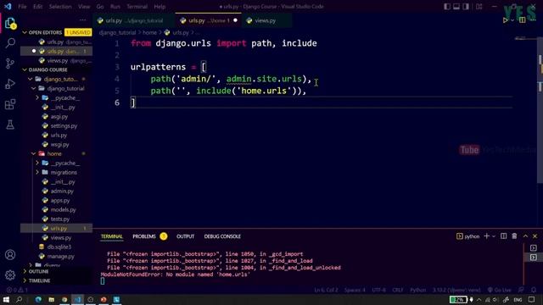Click the Ln 6, Col 2 status bar indicator
The width and height of the screenshot is (543, 305).
pos(326,290)
